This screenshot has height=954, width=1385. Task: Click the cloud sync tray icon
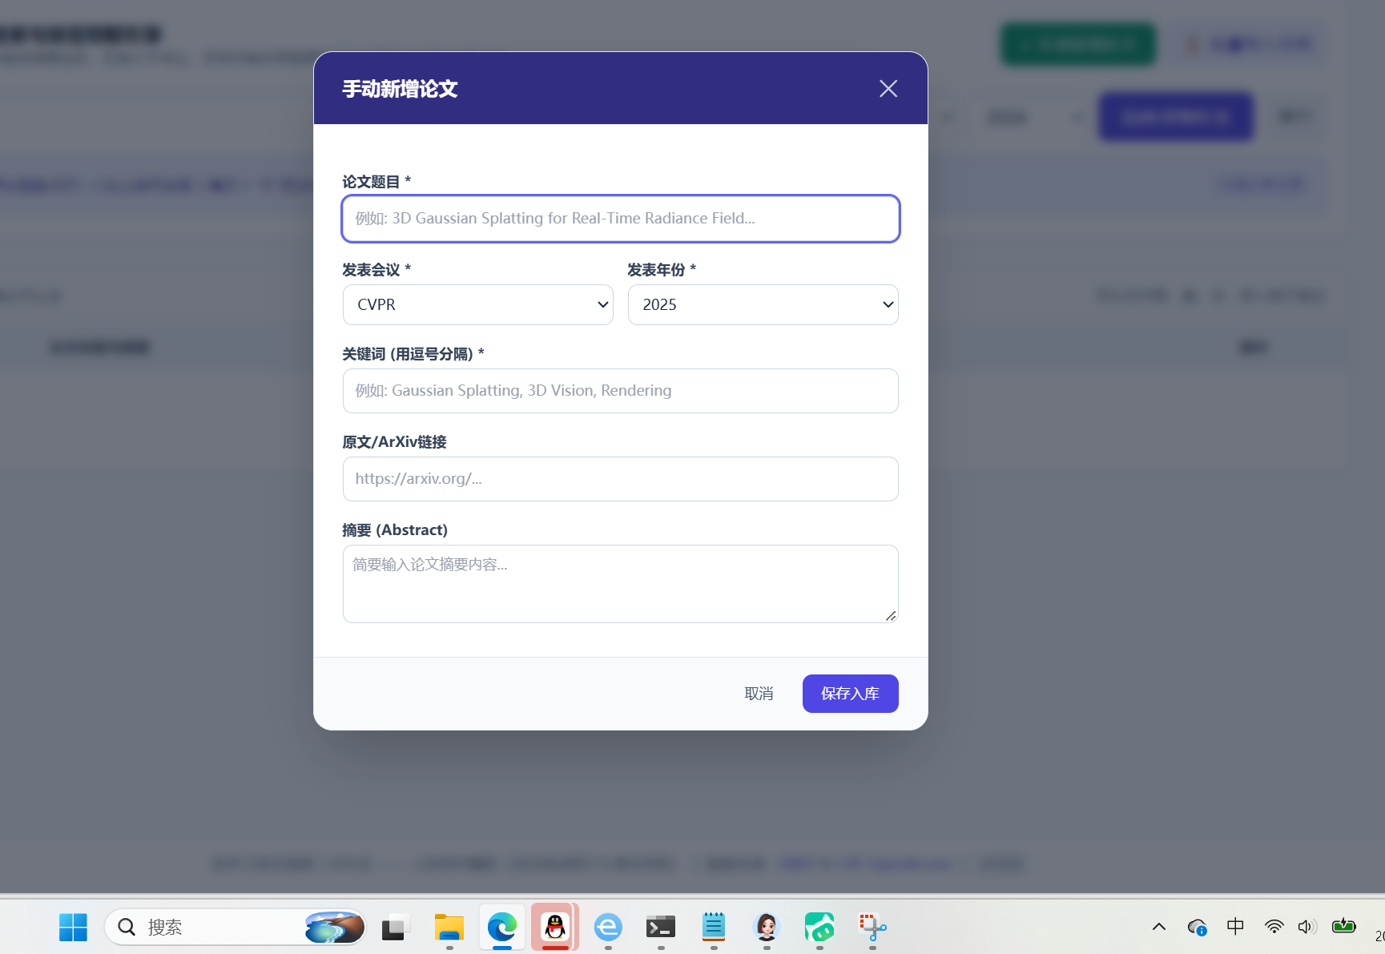pos(1198,928)
